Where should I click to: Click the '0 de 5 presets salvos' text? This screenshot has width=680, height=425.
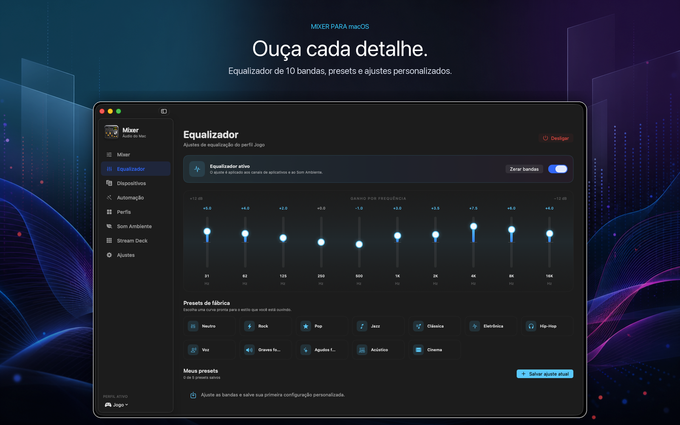(202, 377)
